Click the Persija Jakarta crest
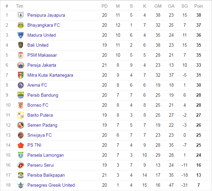This screenshot has height=191, width=212. pyautogui.click(x=21, y=65)
